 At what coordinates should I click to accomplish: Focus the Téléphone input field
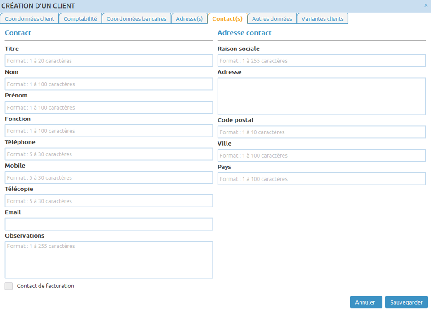[x=109, y=154]
